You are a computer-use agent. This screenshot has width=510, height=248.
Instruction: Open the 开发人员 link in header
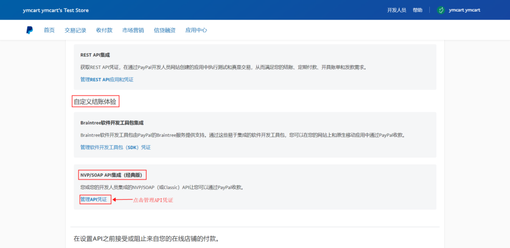pos(396,10)
